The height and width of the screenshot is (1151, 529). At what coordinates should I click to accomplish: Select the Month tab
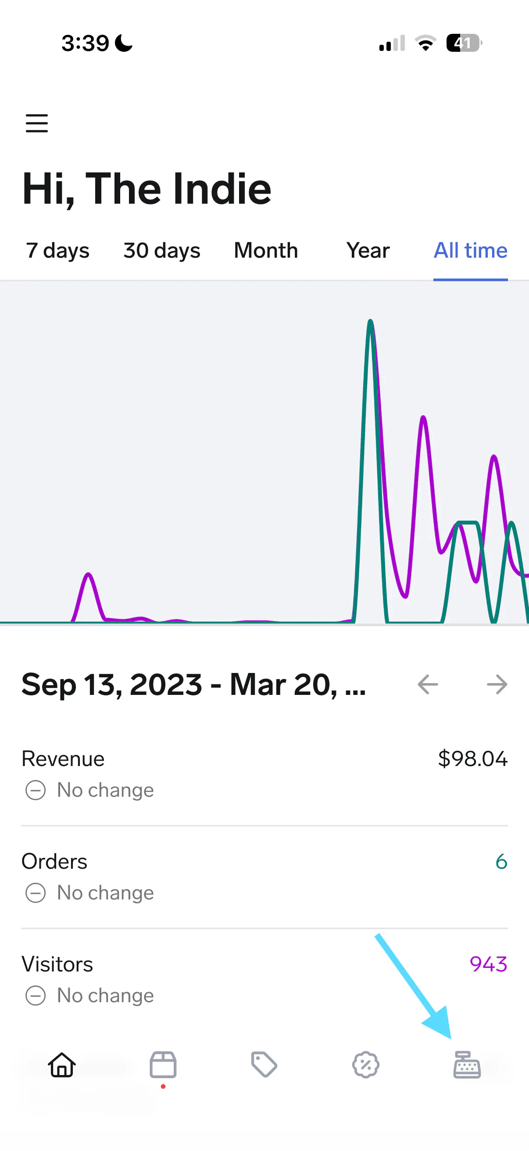click(266, 251)
